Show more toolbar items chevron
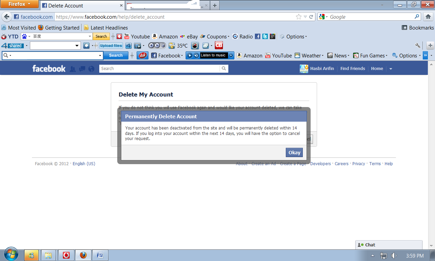 click(425, 55)
